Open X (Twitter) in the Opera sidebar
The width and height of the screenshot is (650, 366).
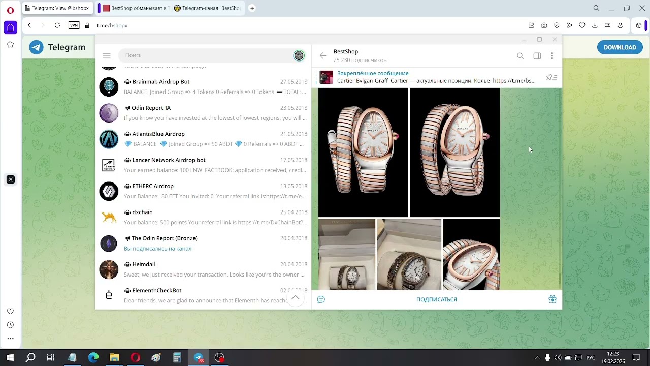pyautogui.click(x=10, y=179)
